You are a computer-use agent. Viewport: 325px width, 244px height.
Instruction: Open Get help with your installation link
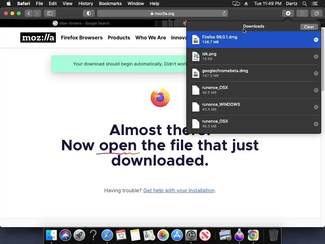pos(179,191)
